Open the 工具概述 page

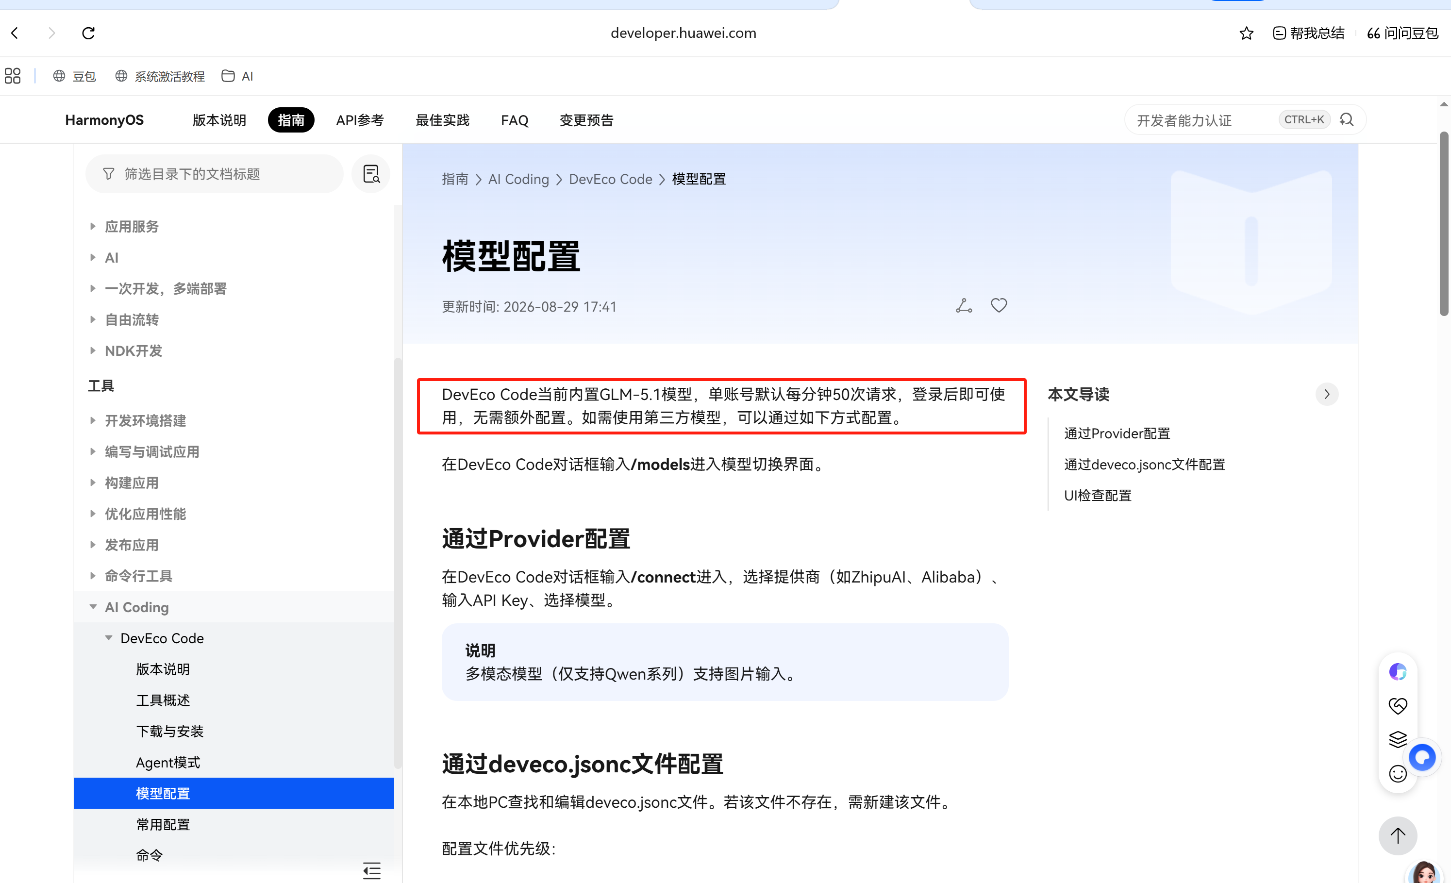pyautogui.click(x=163, y=700)
